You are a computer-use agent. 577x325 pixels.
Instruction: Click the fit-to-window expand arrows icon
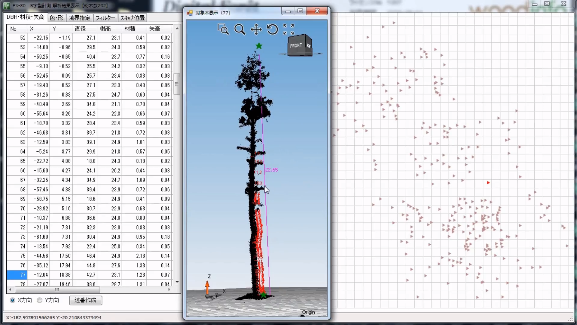point(288,29)
